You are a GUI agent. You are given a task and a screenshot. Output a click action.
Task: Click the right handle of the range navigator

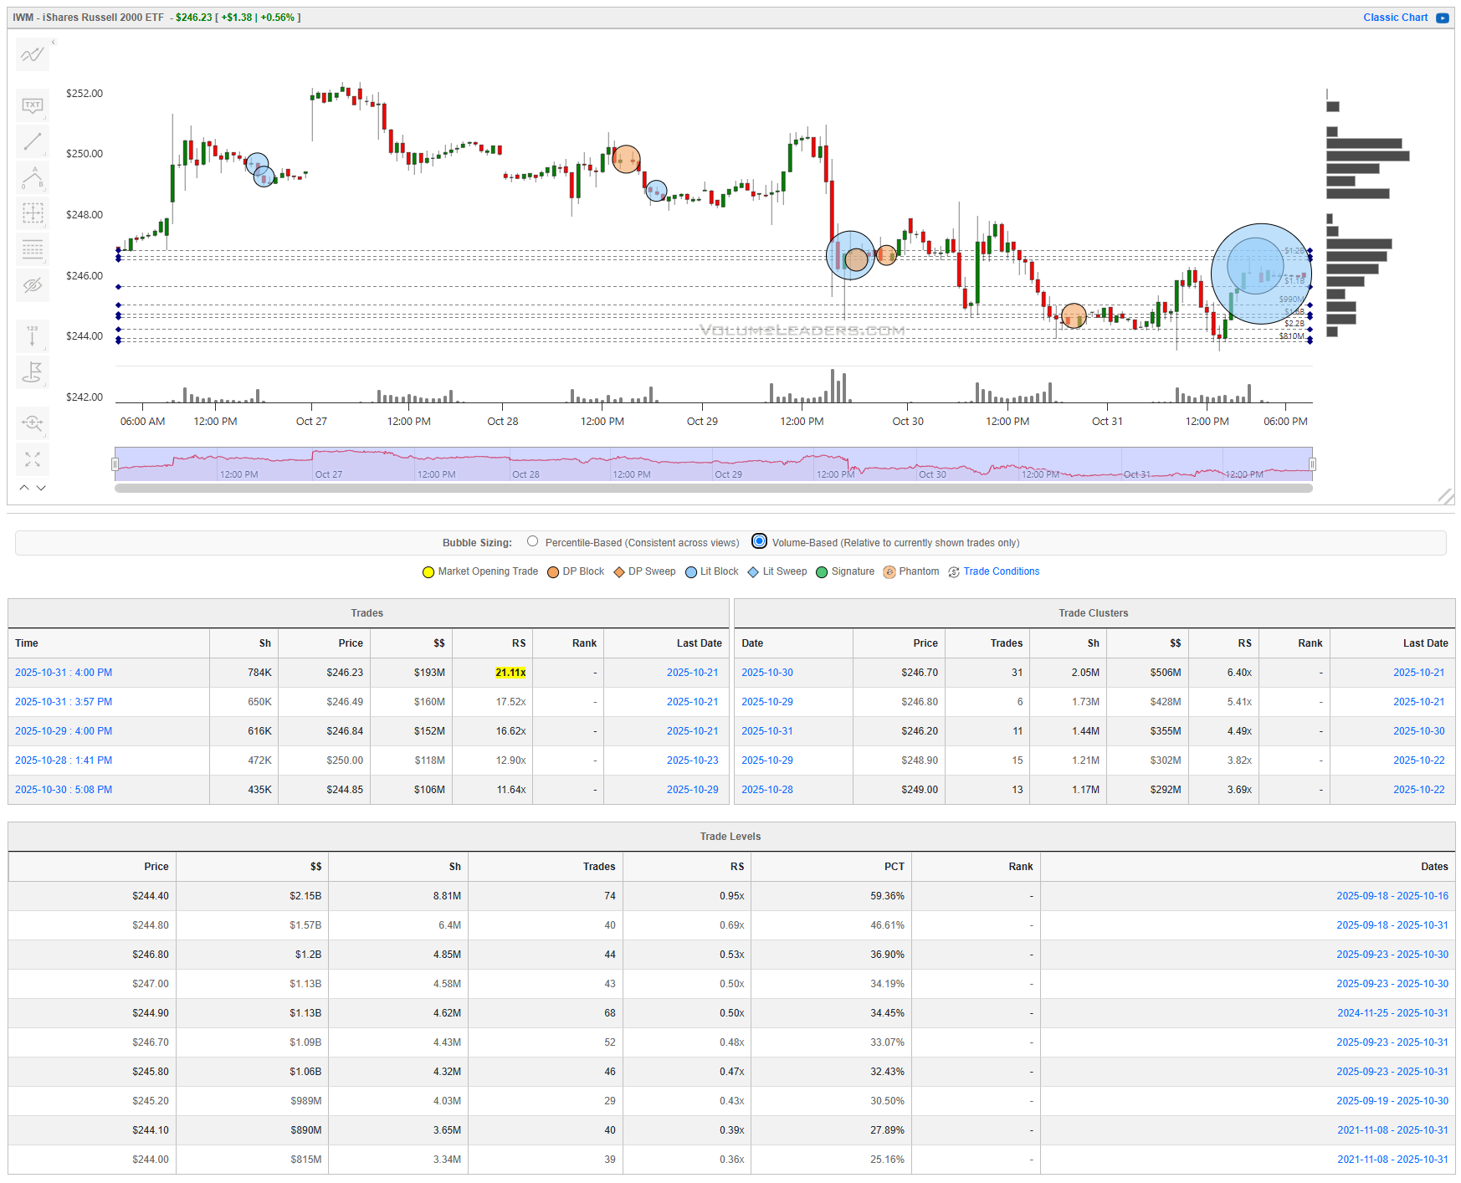[x=1312, y=464]
